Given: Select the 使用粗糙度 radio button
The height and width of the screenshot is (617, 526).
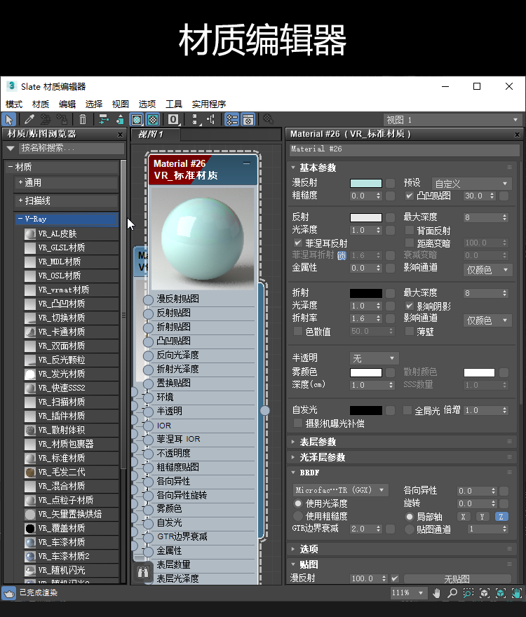Looking at the screenshot, I should [298, 516].
